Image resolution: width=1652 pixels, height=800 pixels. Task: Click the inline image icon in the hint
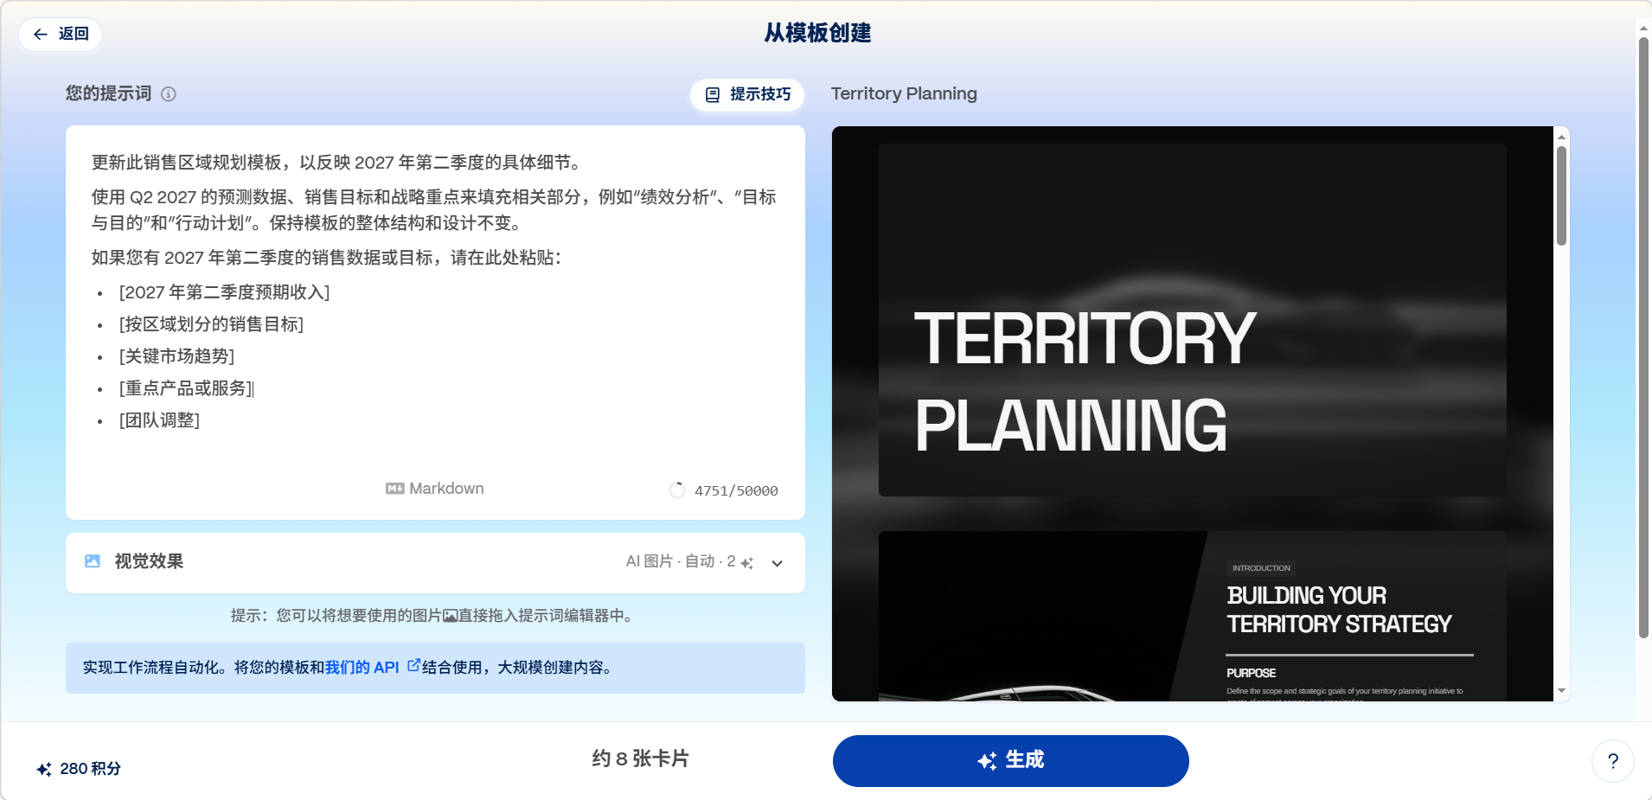(x=450, y=616)
